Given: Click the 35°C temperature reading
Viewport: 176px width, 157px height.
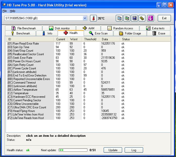Looking at the screenshot, I should [x=101, y=18].
